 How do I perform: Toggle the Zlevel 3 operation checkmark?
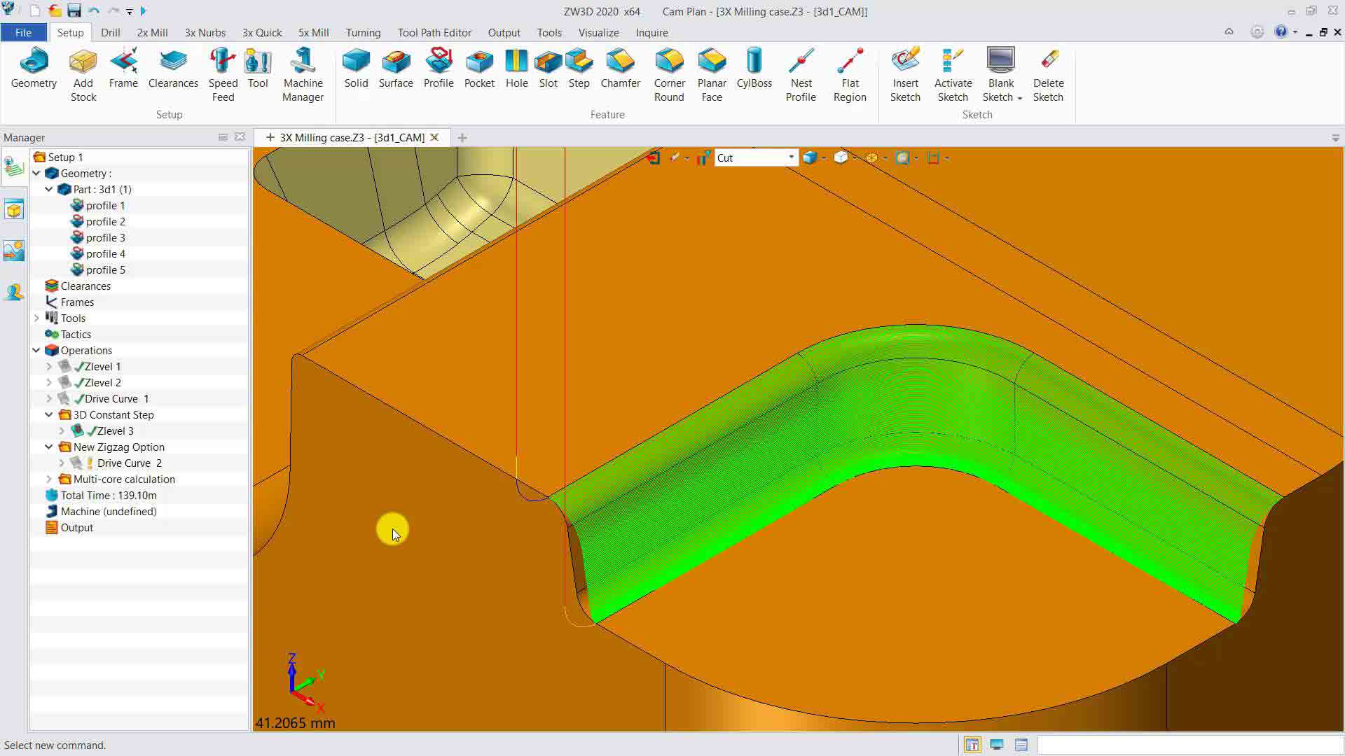tap(92, 431)
